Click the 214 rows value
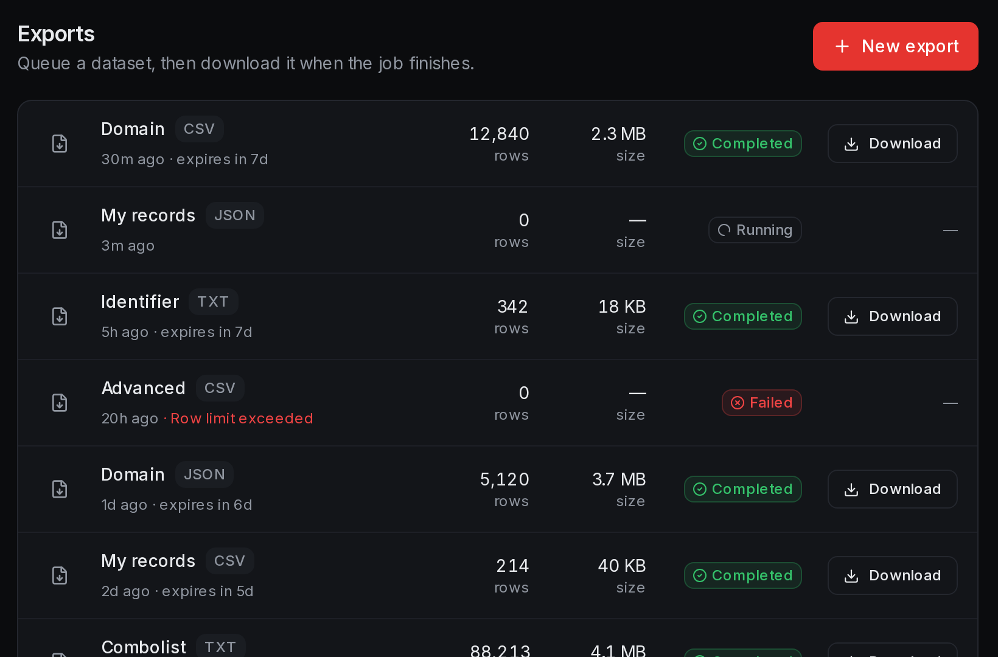 pyautogui.click(x=512, y=566)
